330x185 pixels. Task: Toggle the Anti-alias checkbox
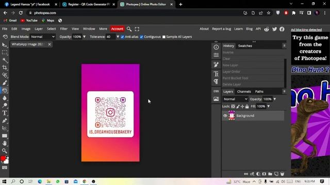click(x=122, y=37)
